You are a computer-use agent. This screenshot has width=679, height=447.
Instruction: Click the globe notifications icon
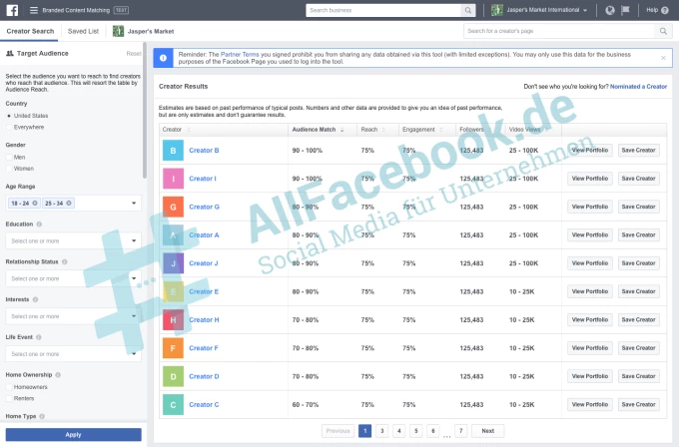click(x=610, y=10)
